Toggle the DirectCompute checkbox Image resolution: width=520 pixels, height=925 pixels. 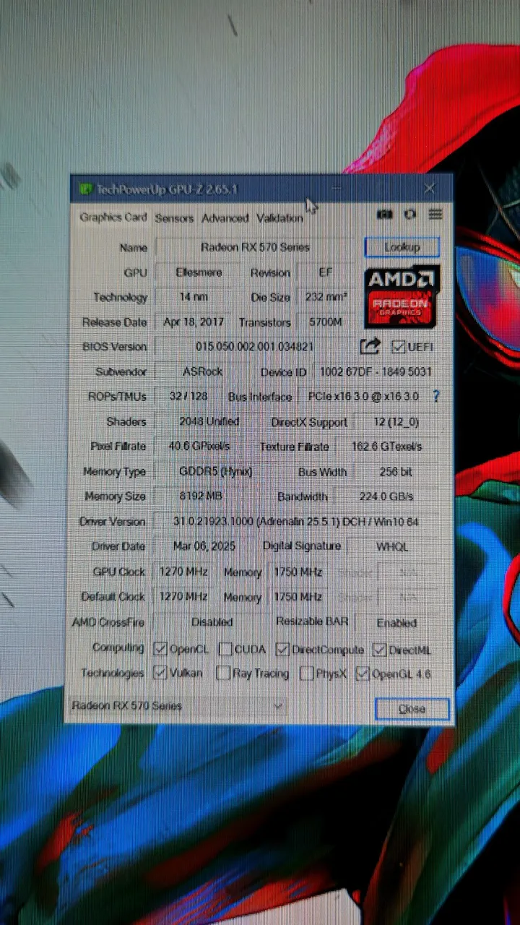coord(282,649)
